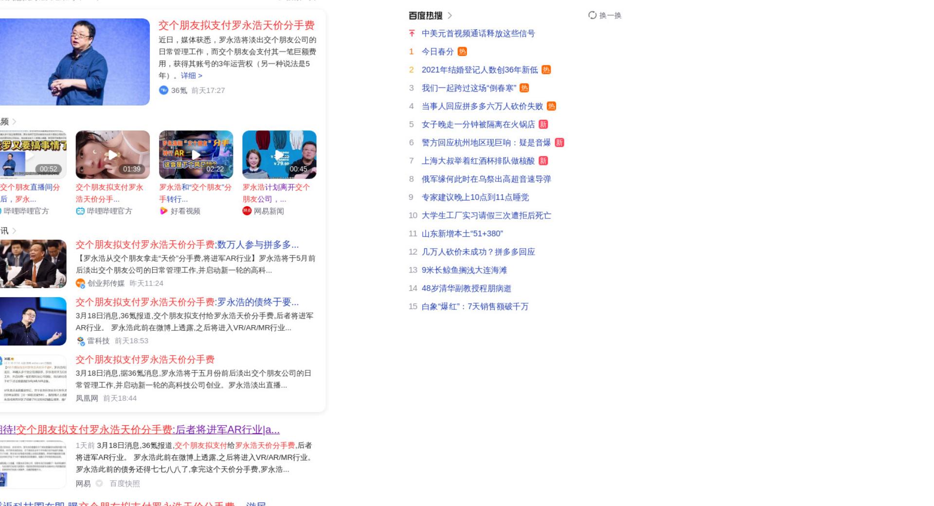
Task: Open hot search 俄军缘何此时在乌祭出高超音速导弹
Action: (x=486, y=179)
